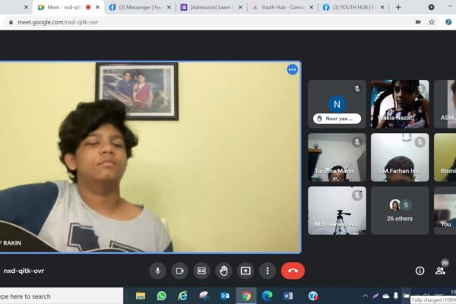This screenshot has width=456, height=304.
Task: Open WhatsApp from the Windows taskbar
Action: coord(162,296)
